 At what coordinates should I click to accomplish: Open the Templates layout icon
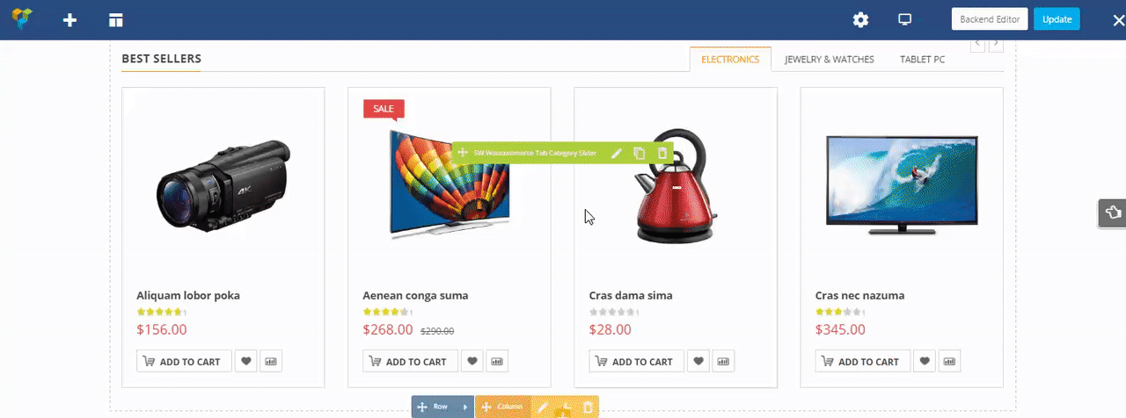tap(115, 19)
